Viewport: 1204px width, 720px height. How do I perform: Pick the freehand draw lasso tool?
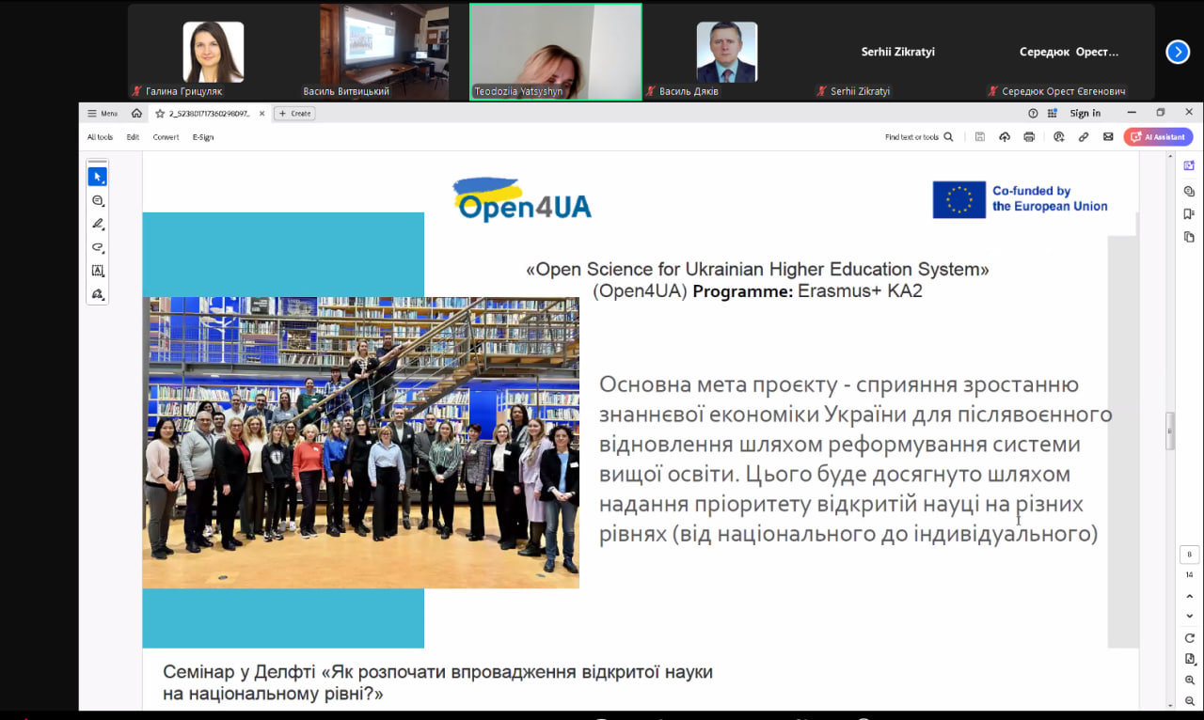pyautogui.click(x=97, y=248)
